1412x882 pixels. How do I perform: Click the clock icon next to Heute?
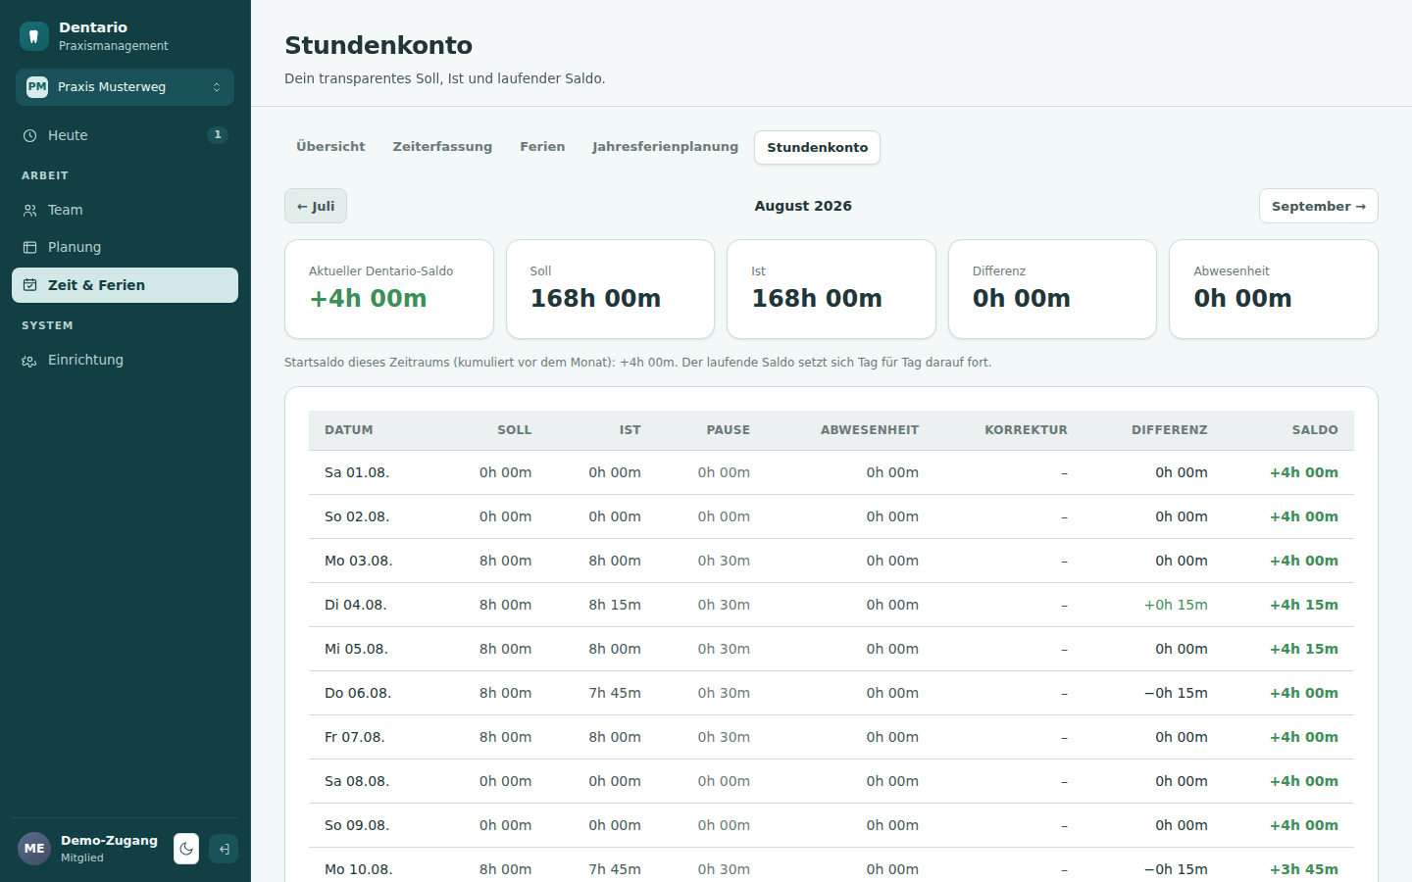(30, 135)
